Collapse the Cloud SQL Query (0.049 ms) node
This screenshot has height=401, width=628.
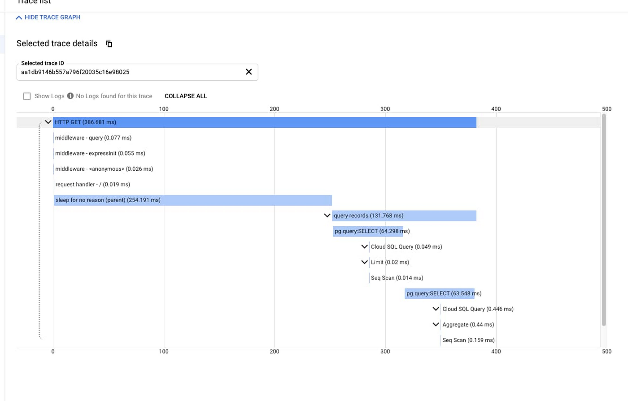(x=364, y=246)
